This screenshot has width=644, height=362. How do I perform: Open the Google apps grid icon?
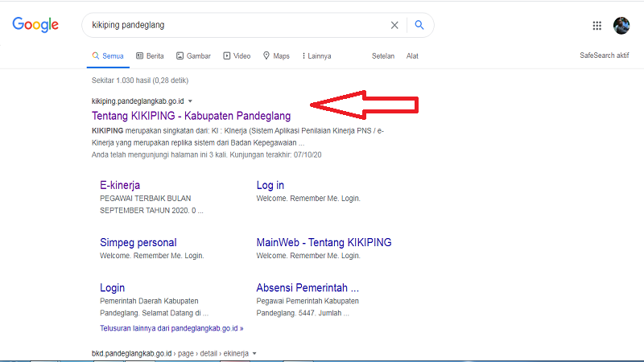pyautogui.click(x=597, y=26)
